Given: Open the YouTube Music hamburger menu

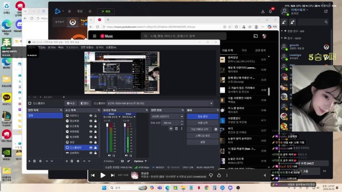Looking at the screenshot, I should click(95, 36).
